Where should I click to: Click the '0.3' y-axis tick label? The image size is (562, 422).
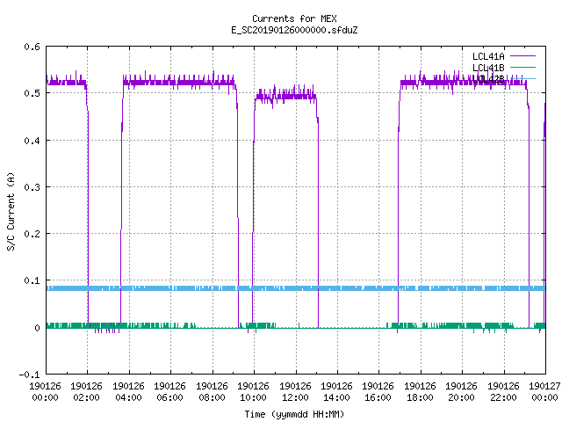click(x=32, y=187)
